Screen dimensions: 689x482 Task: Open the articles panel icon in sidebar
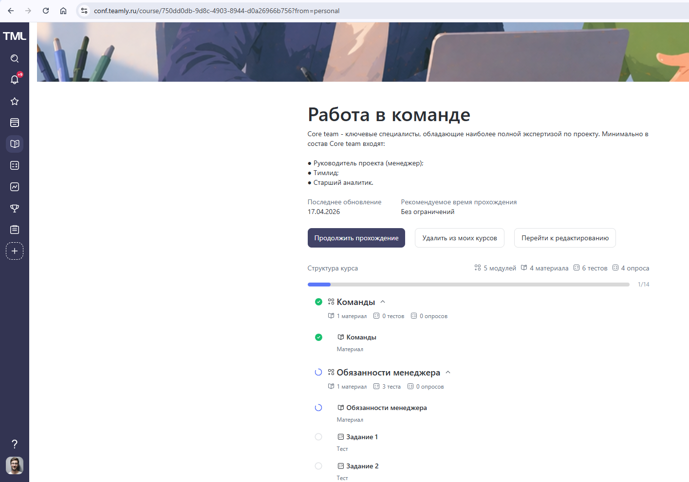pyautogui.click(x=15, y=123)
